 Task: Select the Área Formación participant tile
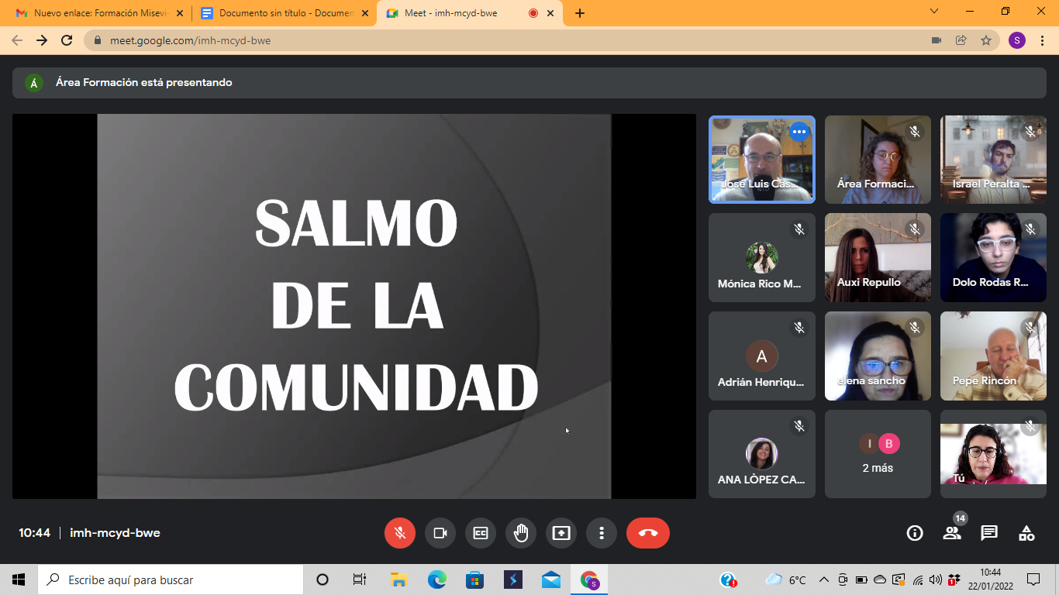coord(878,160)
